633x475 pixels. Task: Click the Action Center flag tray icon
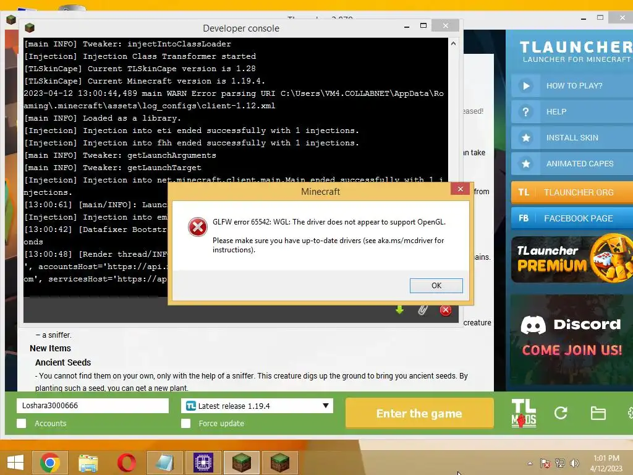(x=545, y=463)
